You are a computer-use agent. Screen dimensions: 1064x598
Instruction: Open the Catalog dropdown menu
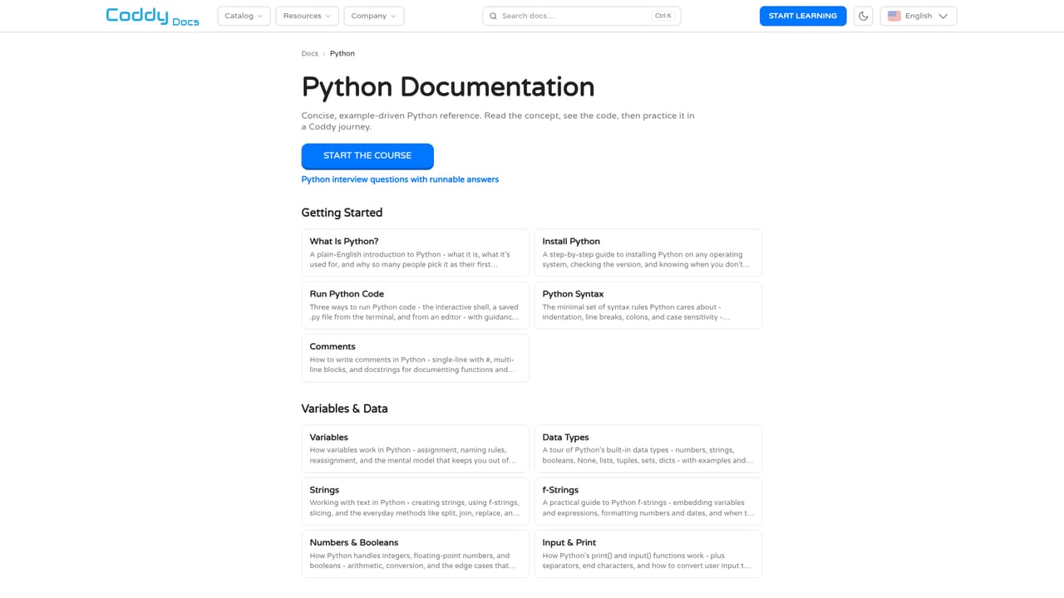point(244,16)
